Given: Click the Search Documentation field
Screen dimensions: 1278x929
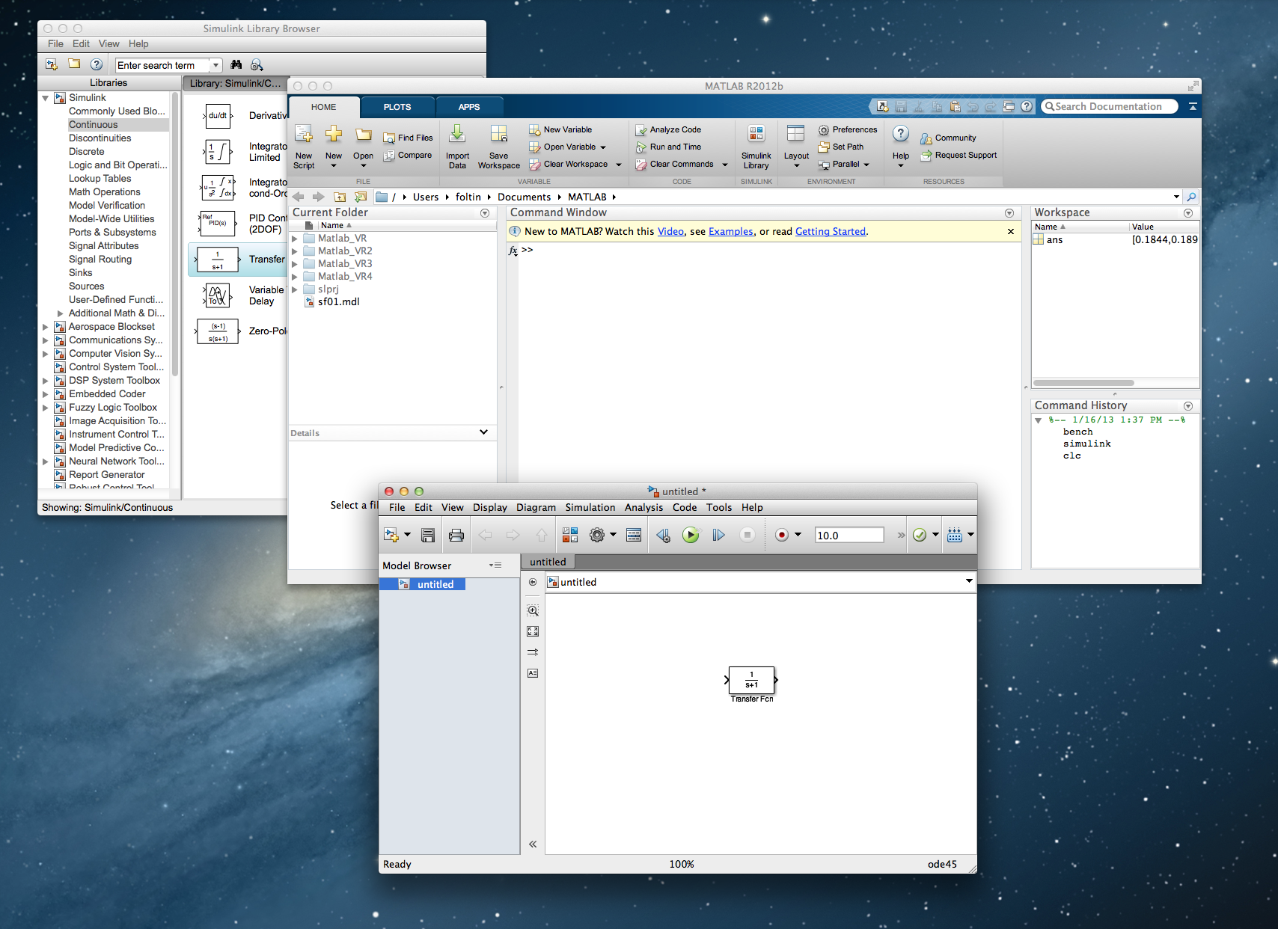Looking at the screenshot, I should [x=1109, y=107].
